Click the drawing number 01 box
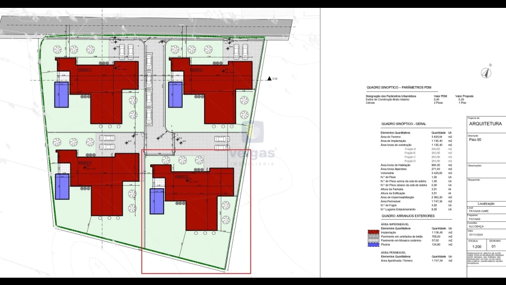This screenshot has width=506, height=285. [x=495, y=246]
